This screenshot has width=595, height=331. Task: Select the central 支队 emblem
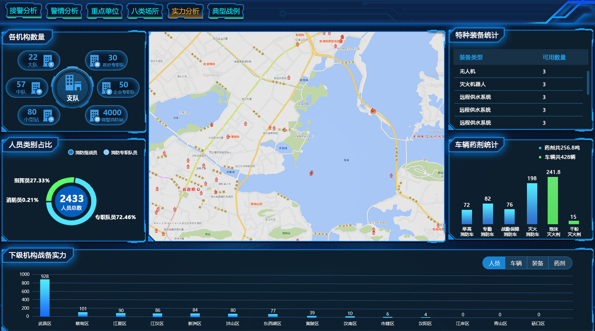pyautogui.click(x=73, y=88)
